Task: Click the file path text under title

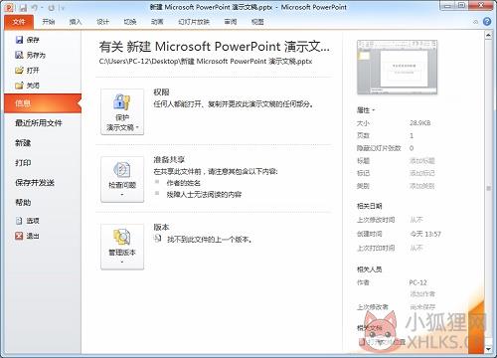Action: point(206,62)
